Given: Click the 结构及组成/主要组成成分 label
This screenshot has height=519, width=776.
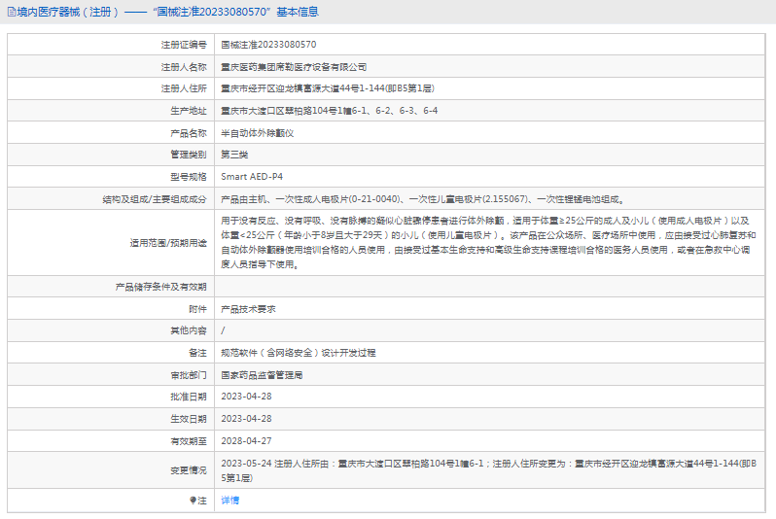Looking at the screenshot, I should 155,199.
